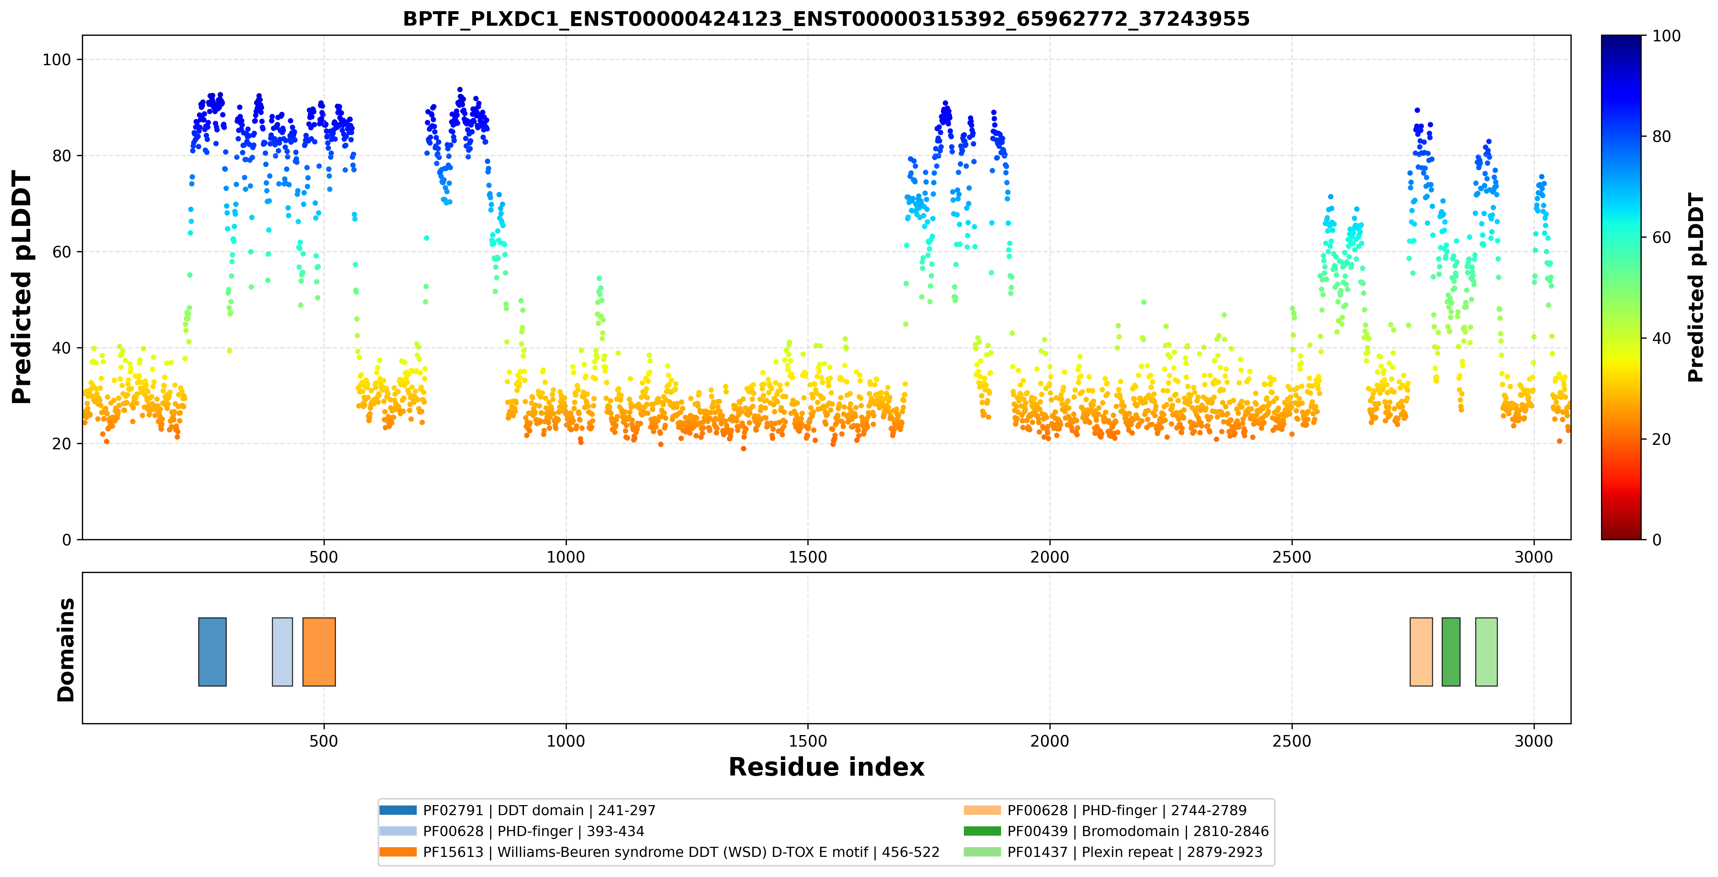Click x-axis tick 3000 under scatter plot
Image resolution: width=1718 pixels, height=877 pixels.
pos(1534,557)
